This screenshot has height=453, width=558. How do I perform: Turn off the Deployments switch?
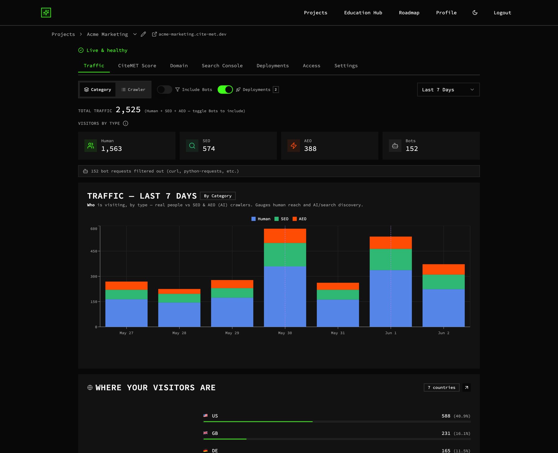point(225,90)
